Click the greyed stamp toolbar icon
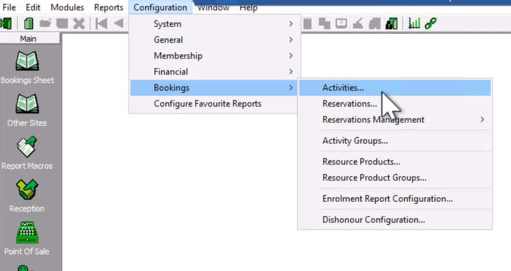The height and width of the screenshot is (271, 511). tap(358, 23)
